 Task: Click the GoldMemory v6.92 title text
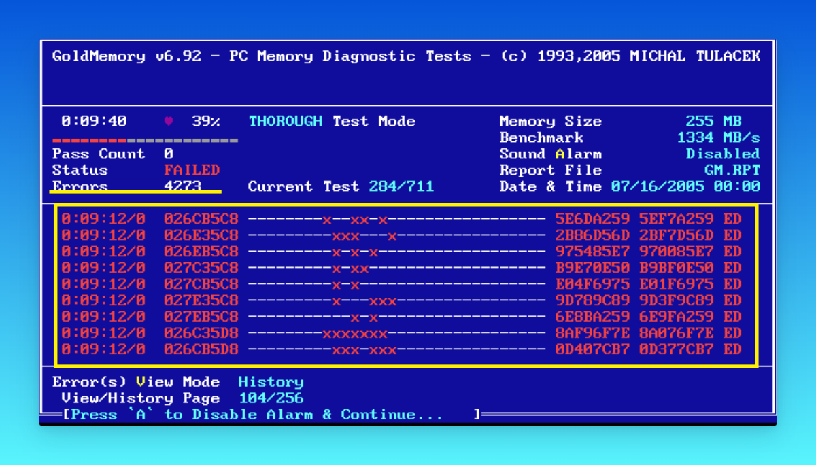pyautogui.click(x=126, y=56)
